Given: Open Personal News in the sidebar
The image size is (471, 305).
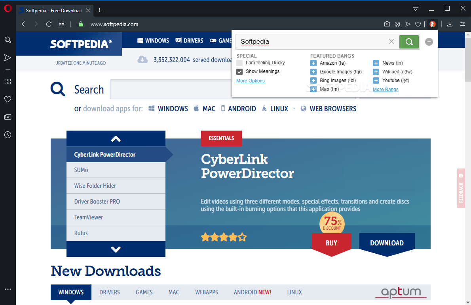Looking at the screenshot, I should [x=8, y=117].
